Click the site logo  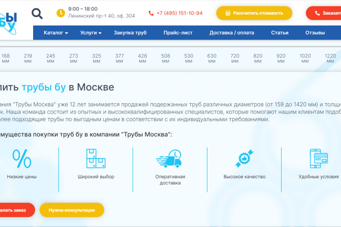8,24
